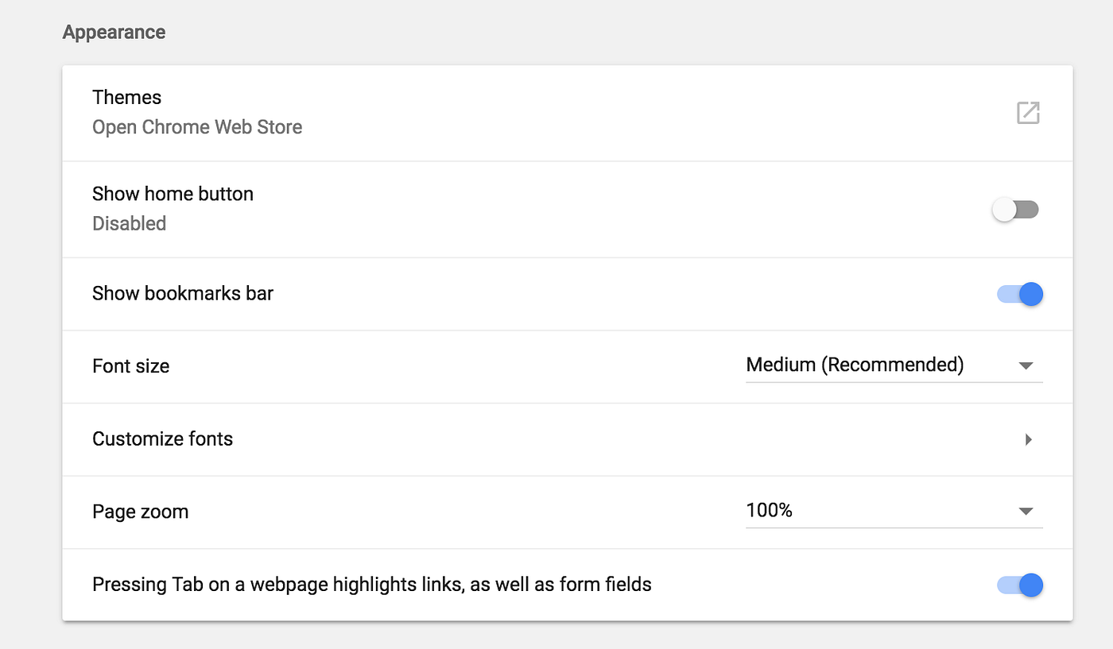Click the Page zoom row label

coord(141,512)
